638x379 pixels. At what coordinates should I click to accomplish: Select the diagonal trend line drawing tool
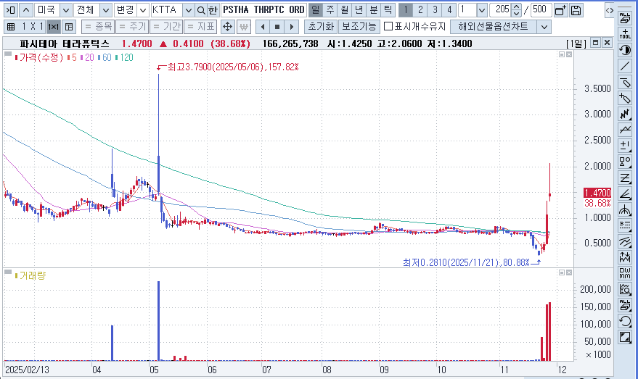coord(624,66)
